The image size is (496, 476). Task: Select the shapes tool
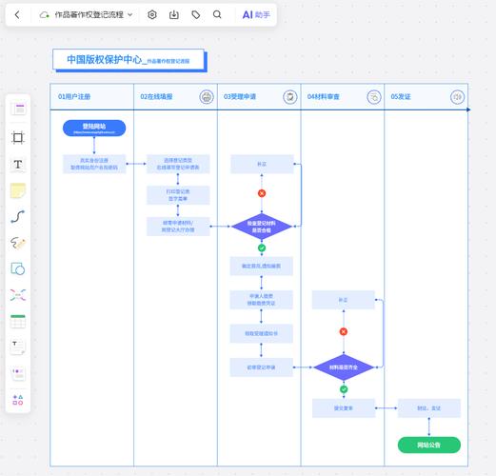click(18, 268)
